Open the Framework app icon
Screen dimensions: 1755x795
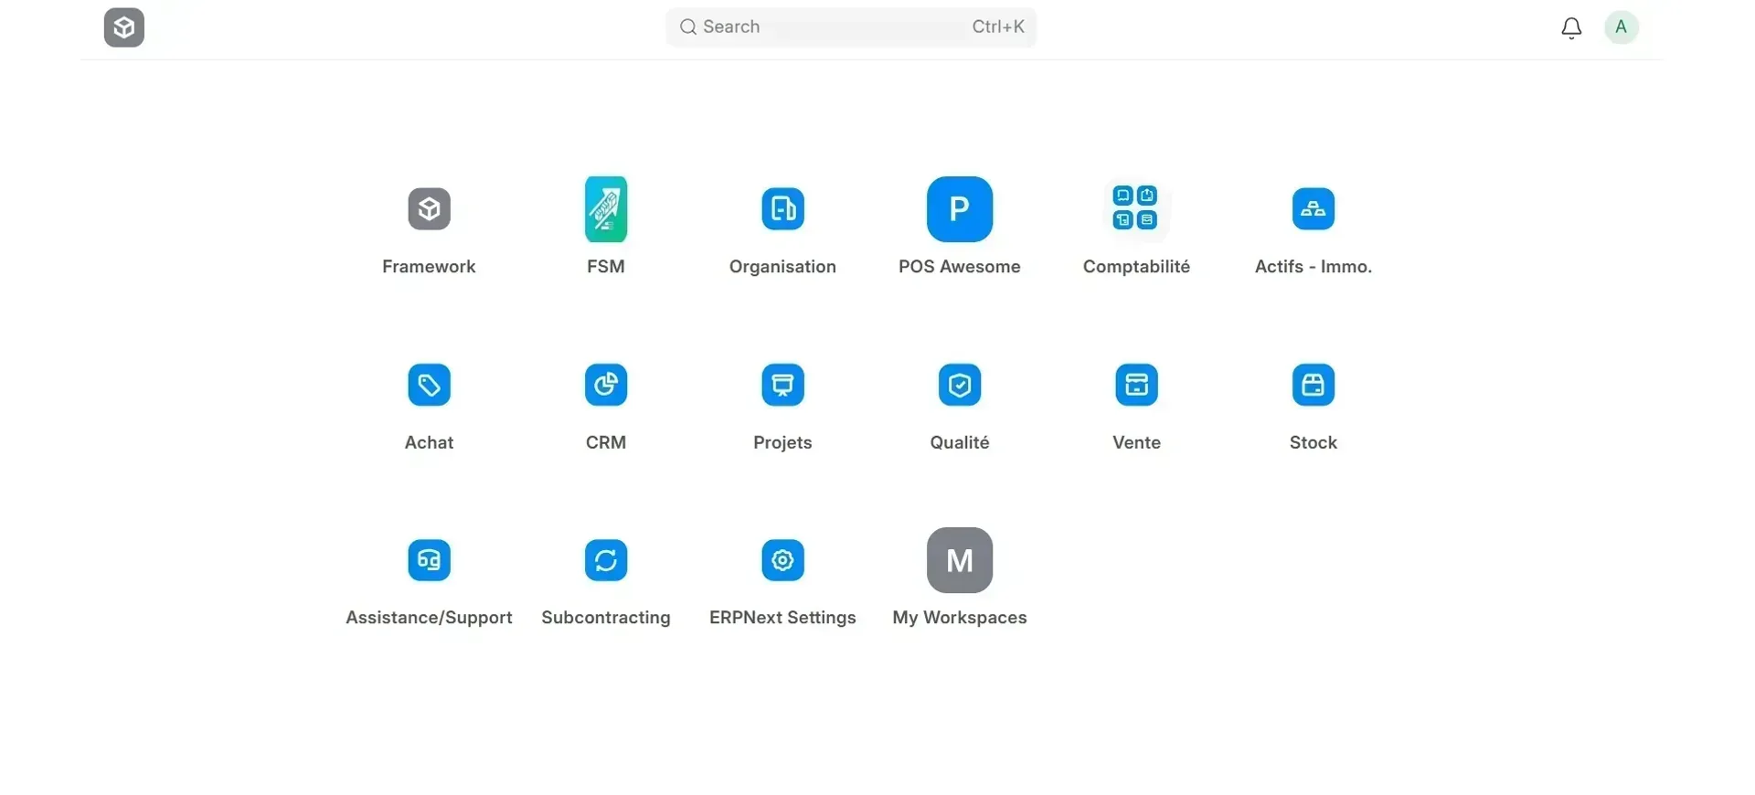pyautogui.click(x=429, y=209)
